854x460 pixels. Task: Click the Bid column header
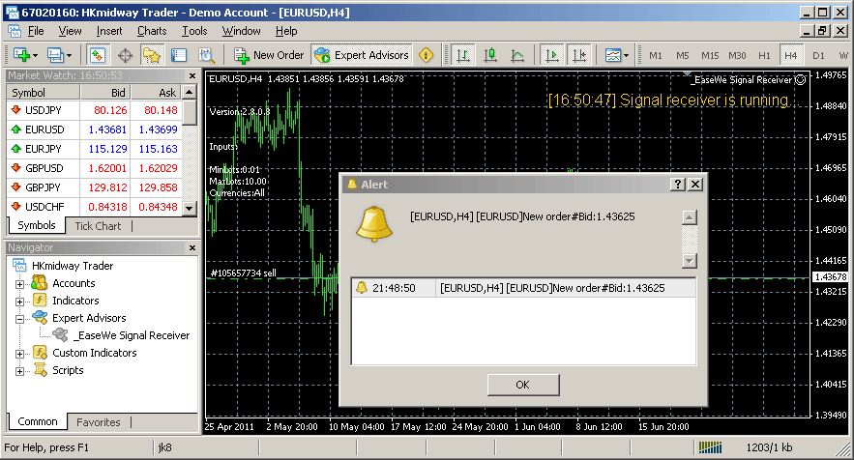tap(105, 92)
